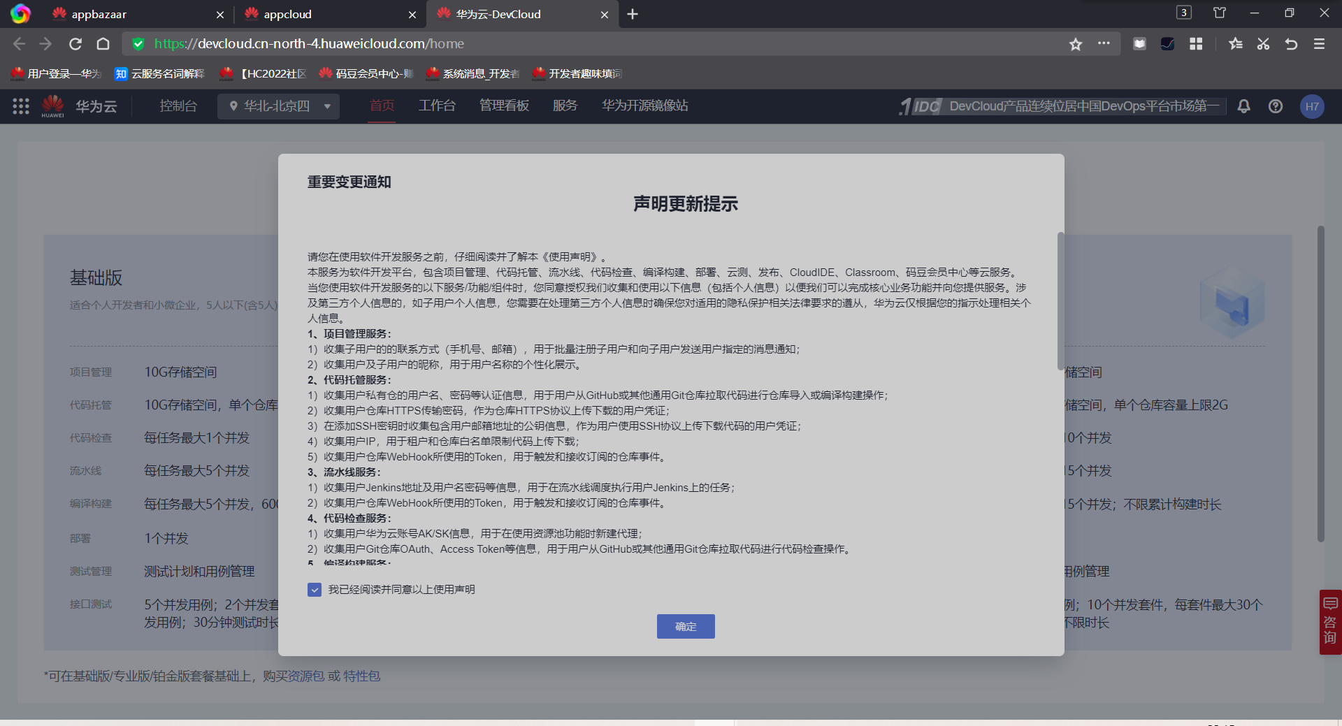This screenshot has height=726, width=1342.
Task: View site security shield info
Action: coord(138,44)
